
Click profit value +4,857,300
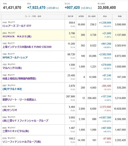click(x=105, y=118)
